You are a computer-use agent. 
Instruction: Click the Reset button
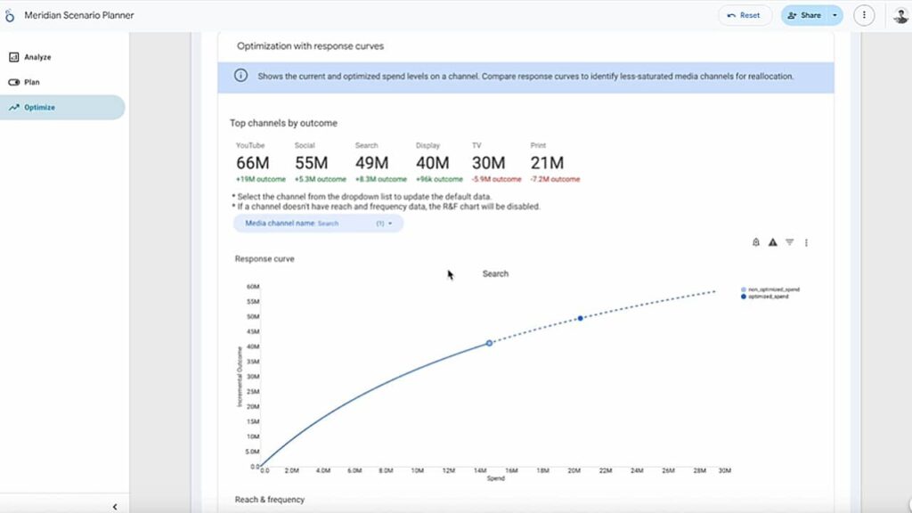click(745, 15)
